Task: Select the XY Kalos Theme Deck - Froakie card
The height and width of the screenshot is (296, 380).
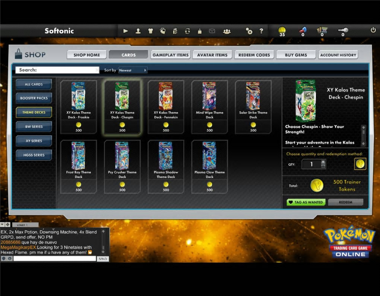Action: [79, 107]
